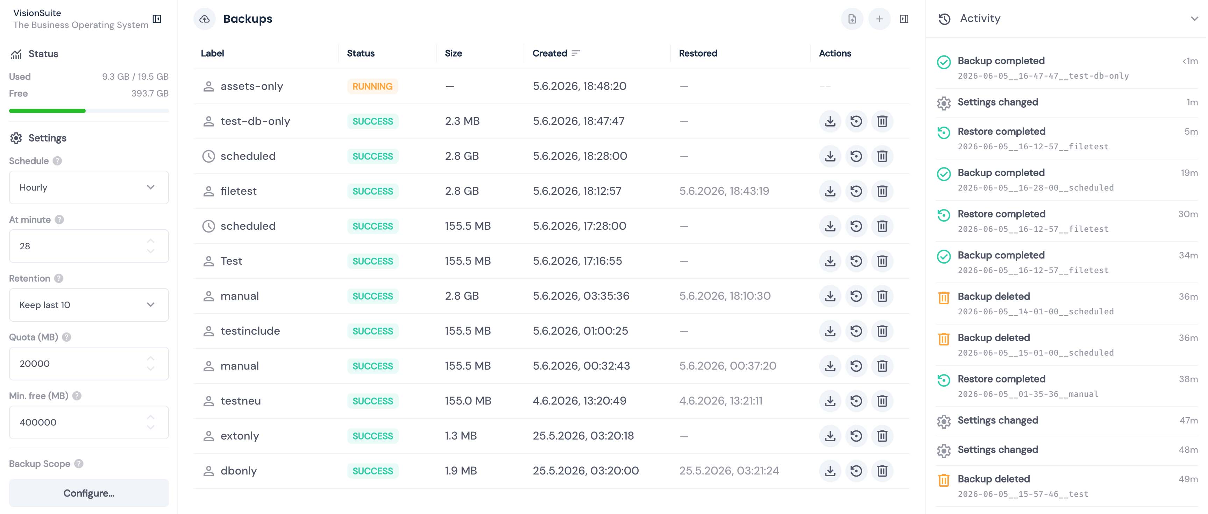Download the test-db-only backup
1208x514 pixels.
point(830,121)
